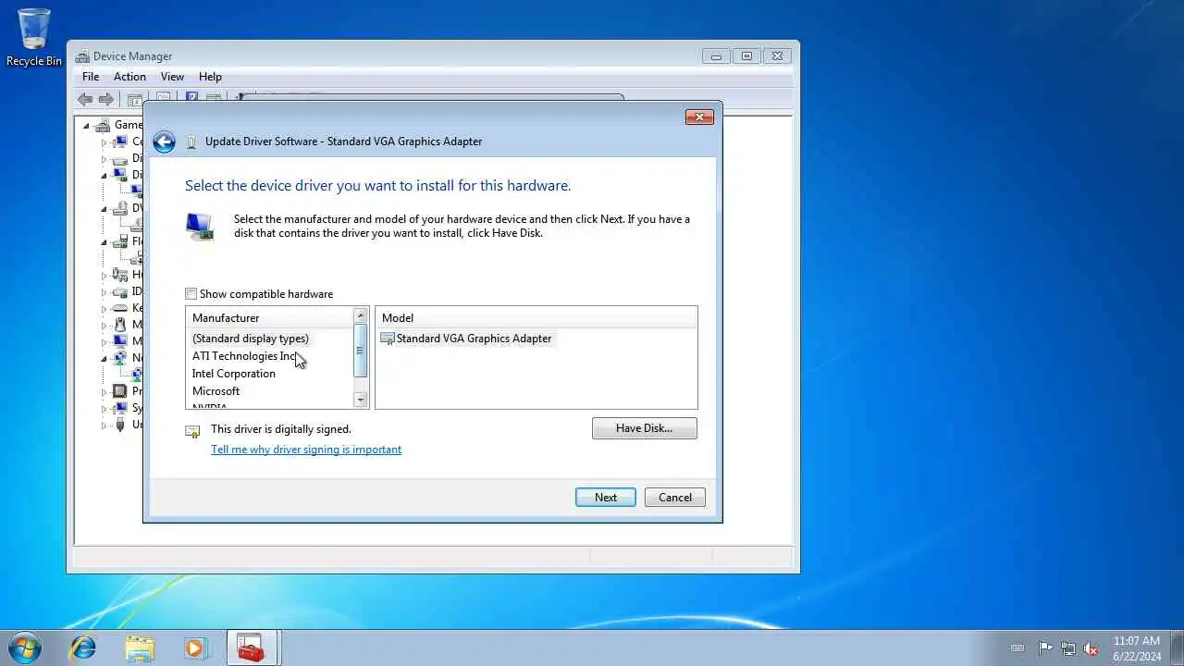This screenshot has width=1184, height=666.
Task: Click the Cancel button
Action: (x=675, y=498)
